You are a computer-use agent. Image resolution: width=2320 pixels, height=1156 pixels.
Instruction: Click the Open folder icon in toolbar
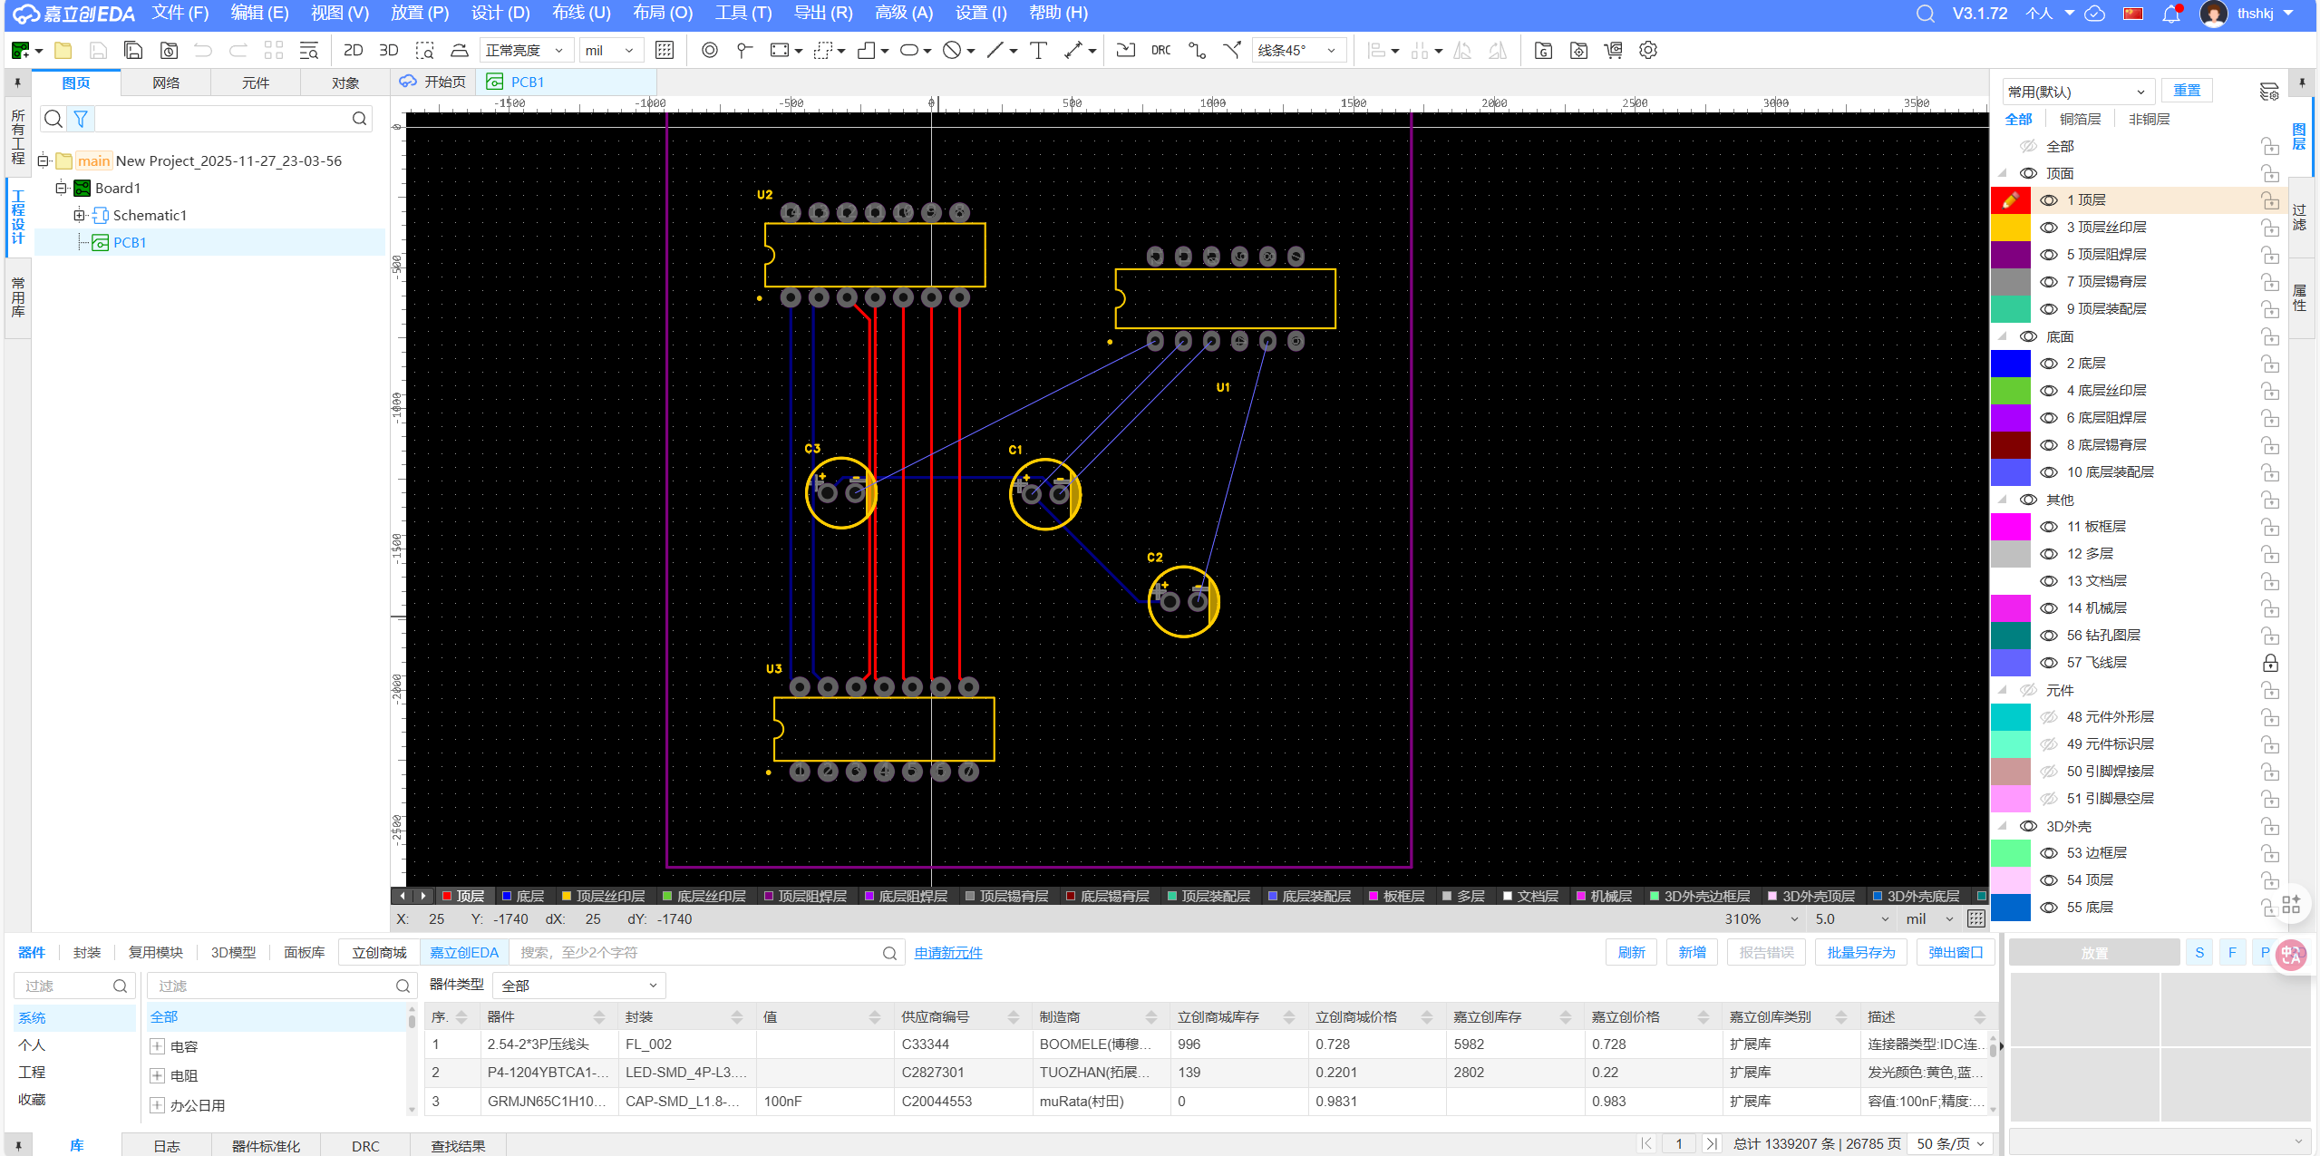63,50
